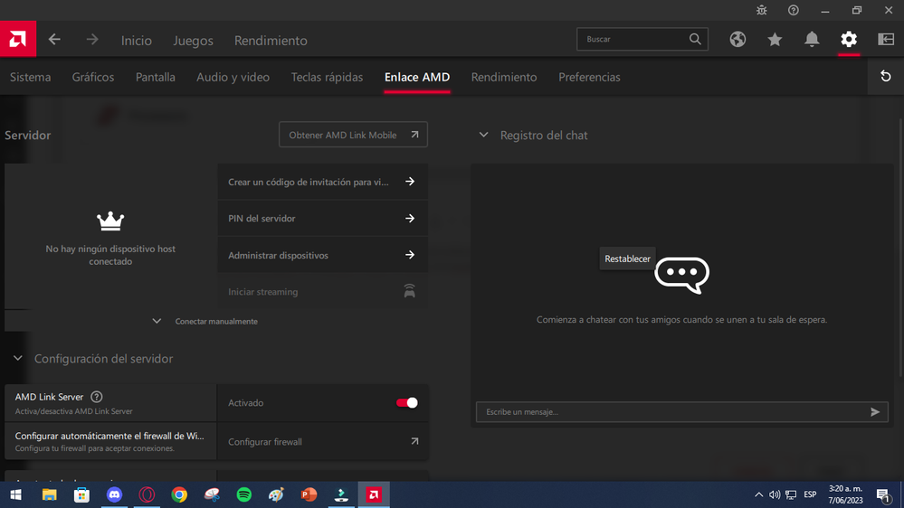This screenshot has width=904, height=508.
Task: Click the search magnifier icon
Action: pyautogui.click(x=695, y=39)
